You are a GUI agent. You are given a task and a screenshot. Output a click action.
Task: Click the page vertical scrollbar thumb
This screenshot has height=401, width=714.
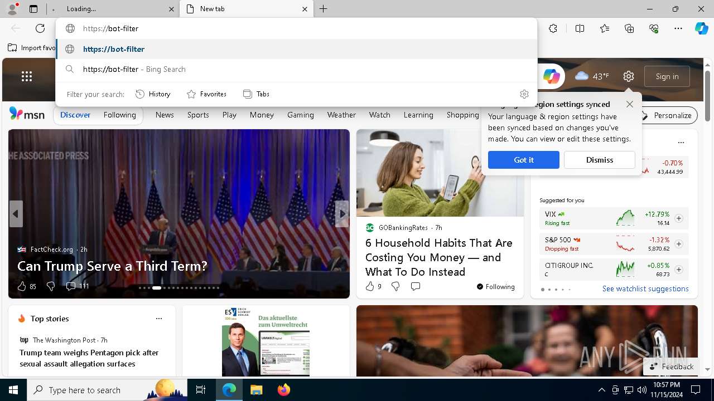point(708,96)
